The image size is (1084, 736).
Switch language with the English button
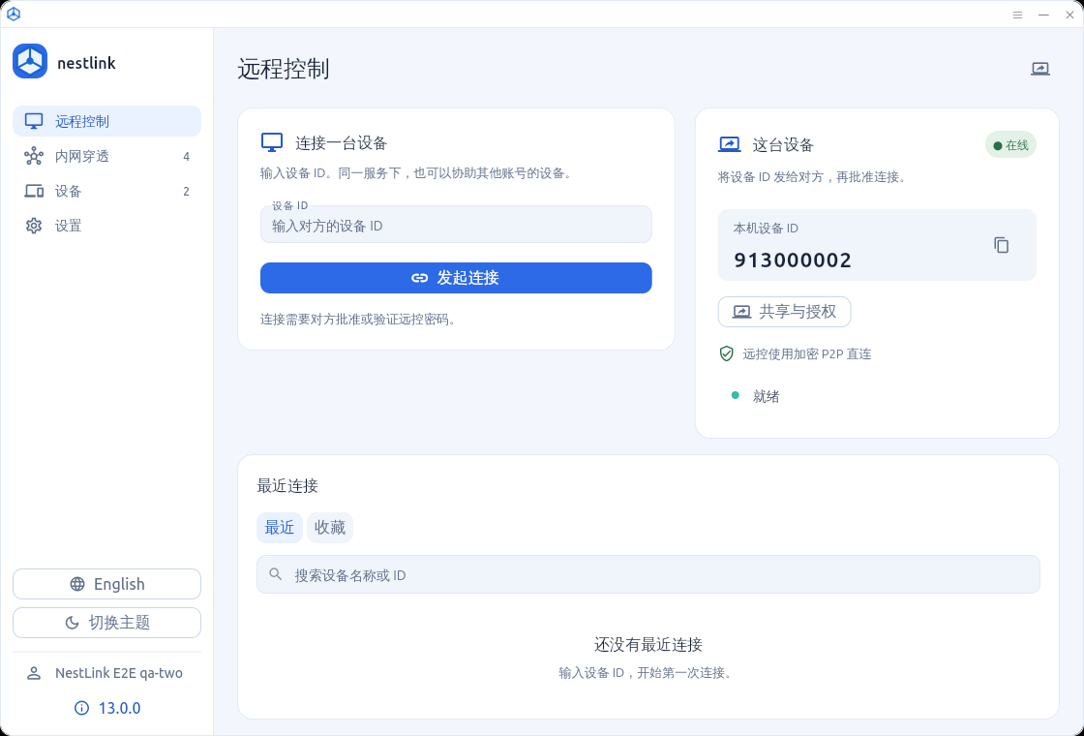coord(107,584)
